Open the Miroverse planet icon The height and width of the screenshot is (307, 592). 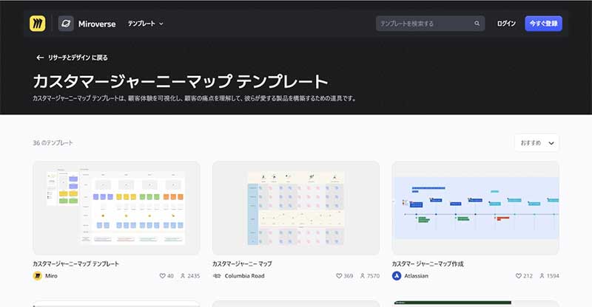click(x=66, y=24)
